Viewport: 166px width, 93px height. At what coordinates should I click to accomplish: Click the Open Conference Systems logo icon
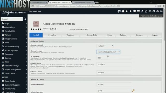[x=36, y=24]
